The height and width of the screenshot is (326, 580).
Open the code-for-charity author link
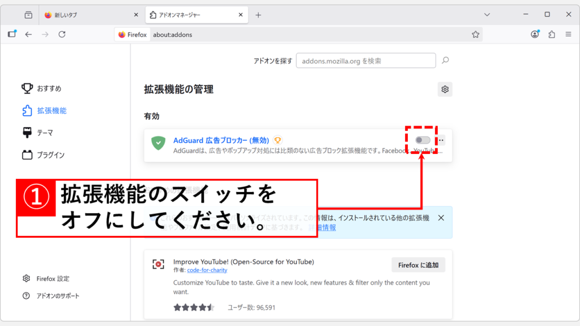pyautogui.click(x=207, y=270)
